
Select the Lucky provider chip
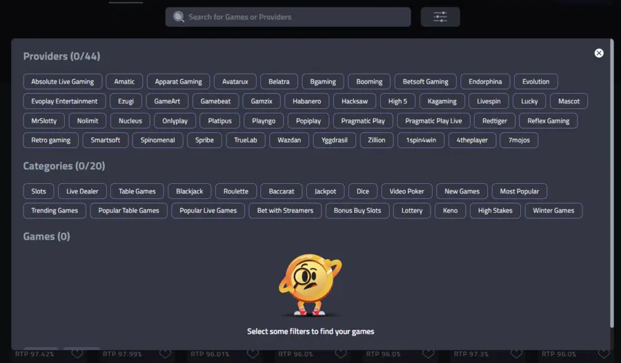529,101
